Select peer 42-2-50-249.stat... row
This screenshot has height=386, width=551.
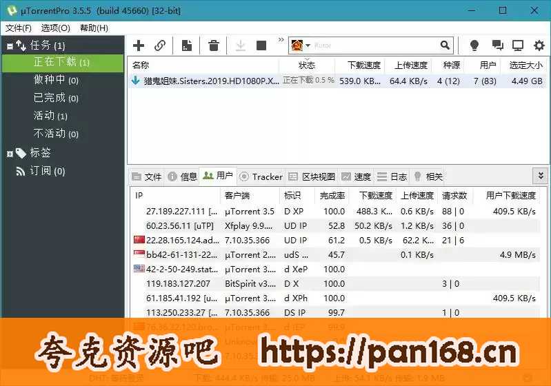(x=336, y=269)
